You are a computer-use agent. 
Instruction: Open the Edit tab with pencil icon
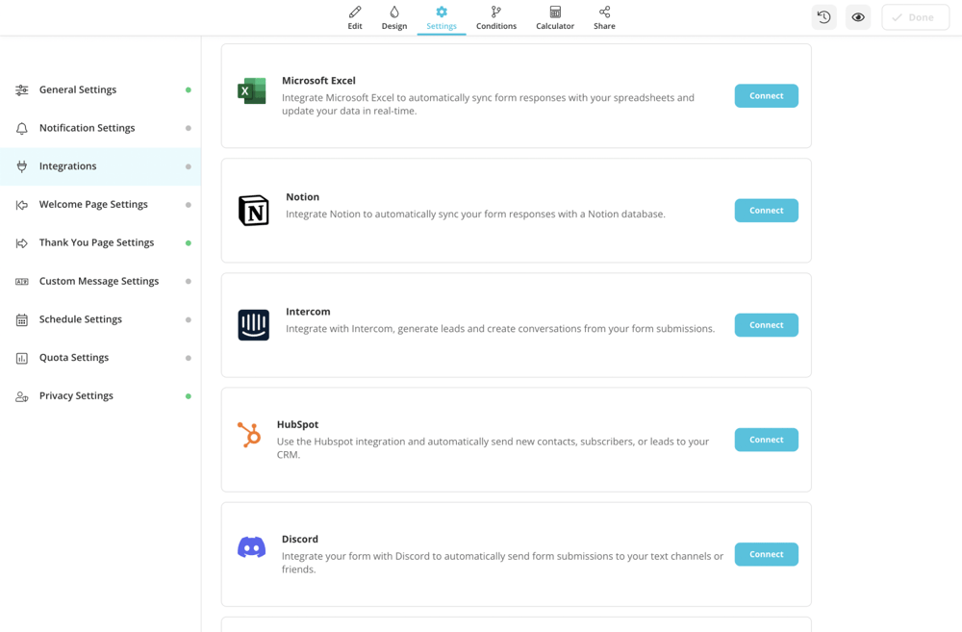[355, 17]
